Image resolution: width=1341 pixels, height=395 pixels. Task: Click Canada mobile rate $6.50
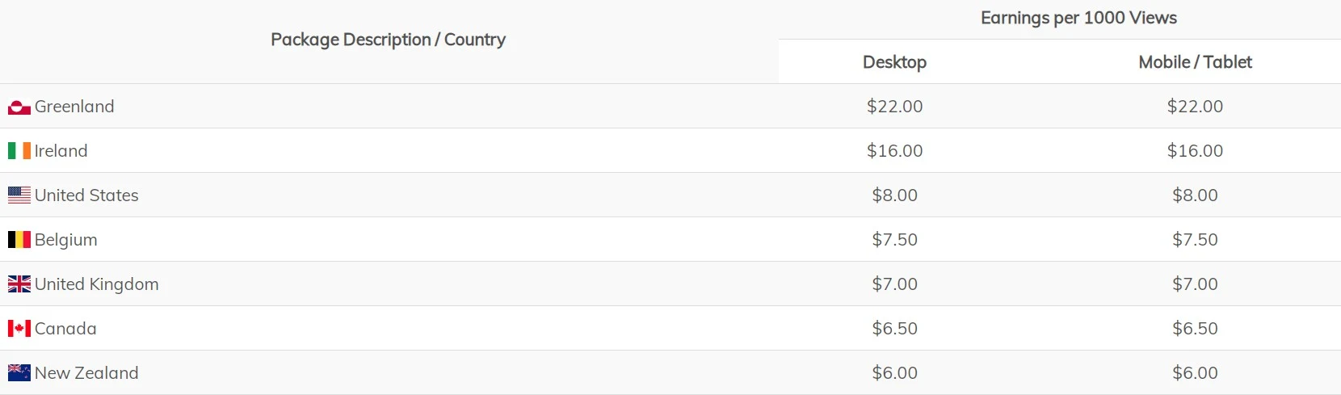coord(1195,329)
